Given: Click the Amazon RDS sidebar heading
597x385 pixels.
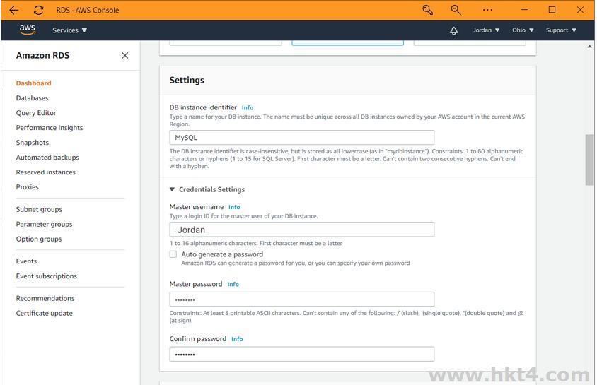Looking at the screenshot, I should [x=42, y=56].
